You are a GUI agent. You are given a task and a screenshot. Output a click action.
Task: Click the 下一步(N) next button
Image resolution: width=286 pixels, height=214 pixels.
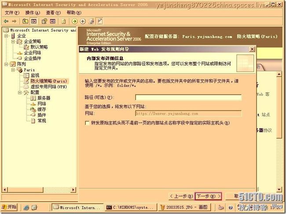click(x=208, y=196)
